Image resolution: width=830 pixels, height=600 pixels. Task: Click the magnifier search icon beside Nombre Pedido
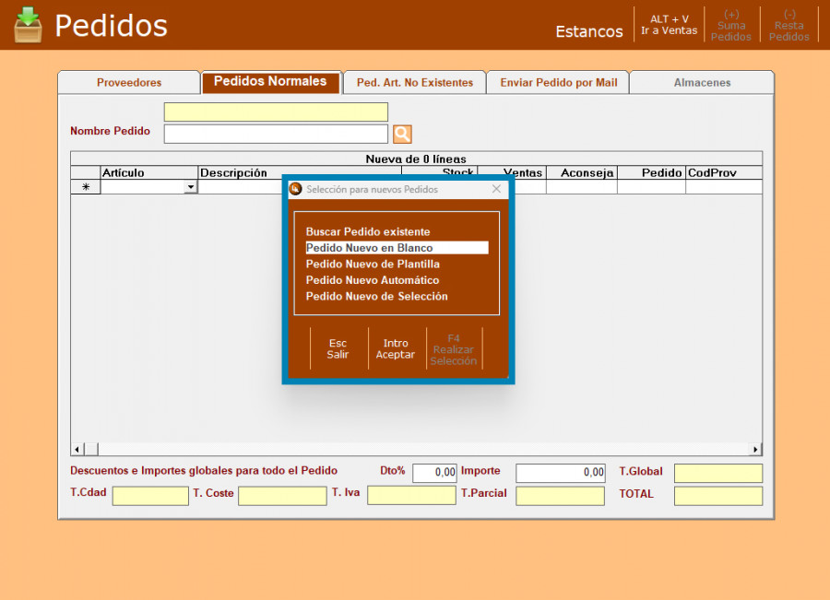[x=402, y=135]
